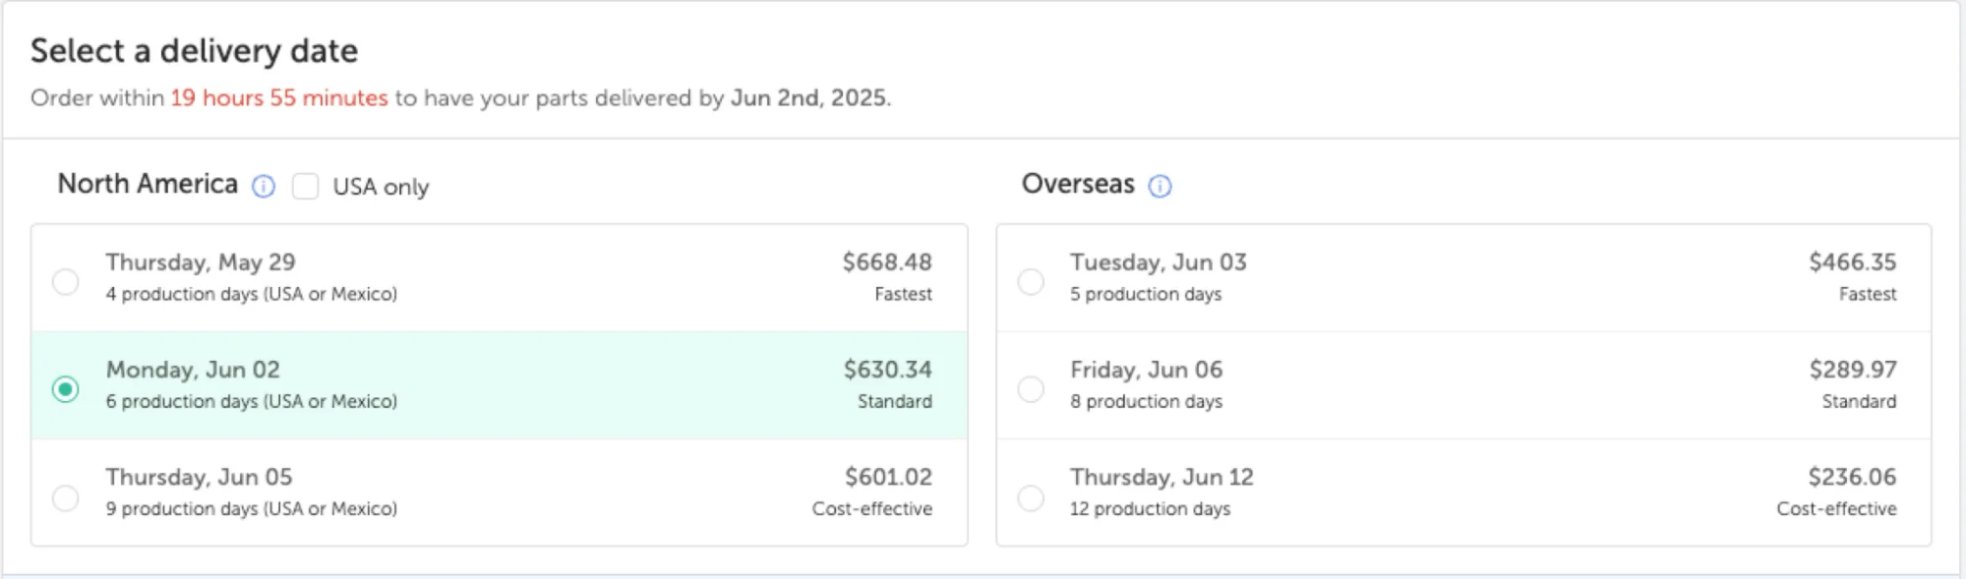Click the $289.97 overseas price

1853,370
